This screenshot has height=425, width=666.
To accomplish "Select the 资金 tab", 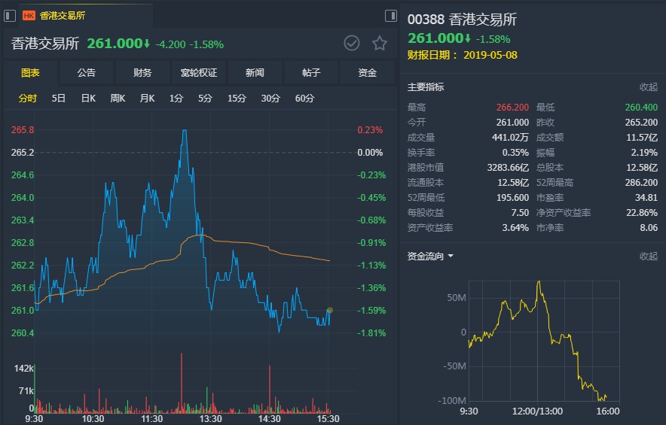I will coord(367,73).
